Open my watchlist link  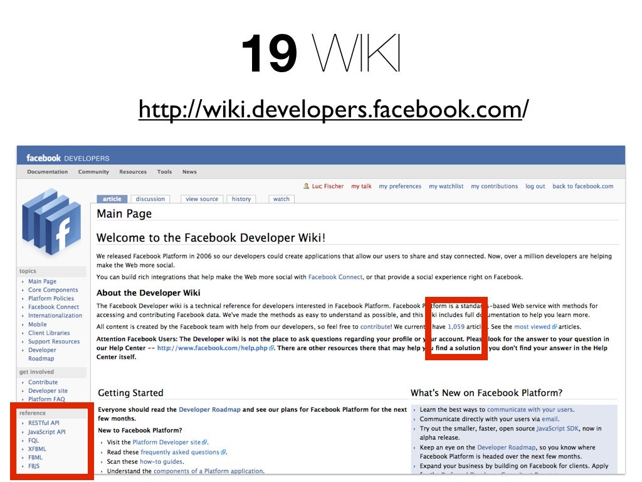point(446,186)
